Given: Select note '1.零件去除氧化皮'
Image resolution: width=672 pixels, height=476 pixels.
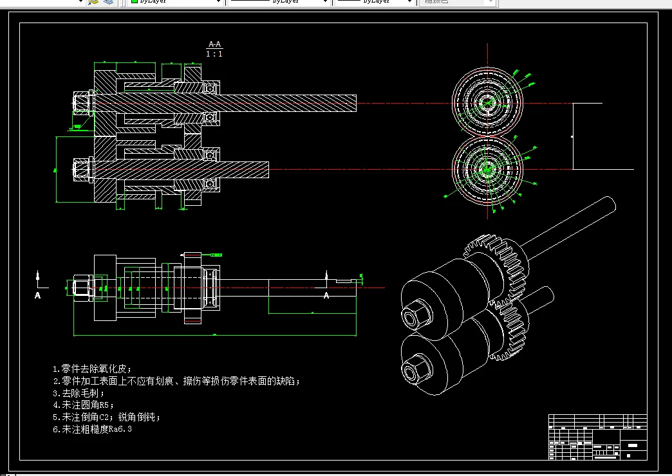Looking at the screenshot, I should coord(92,369).
